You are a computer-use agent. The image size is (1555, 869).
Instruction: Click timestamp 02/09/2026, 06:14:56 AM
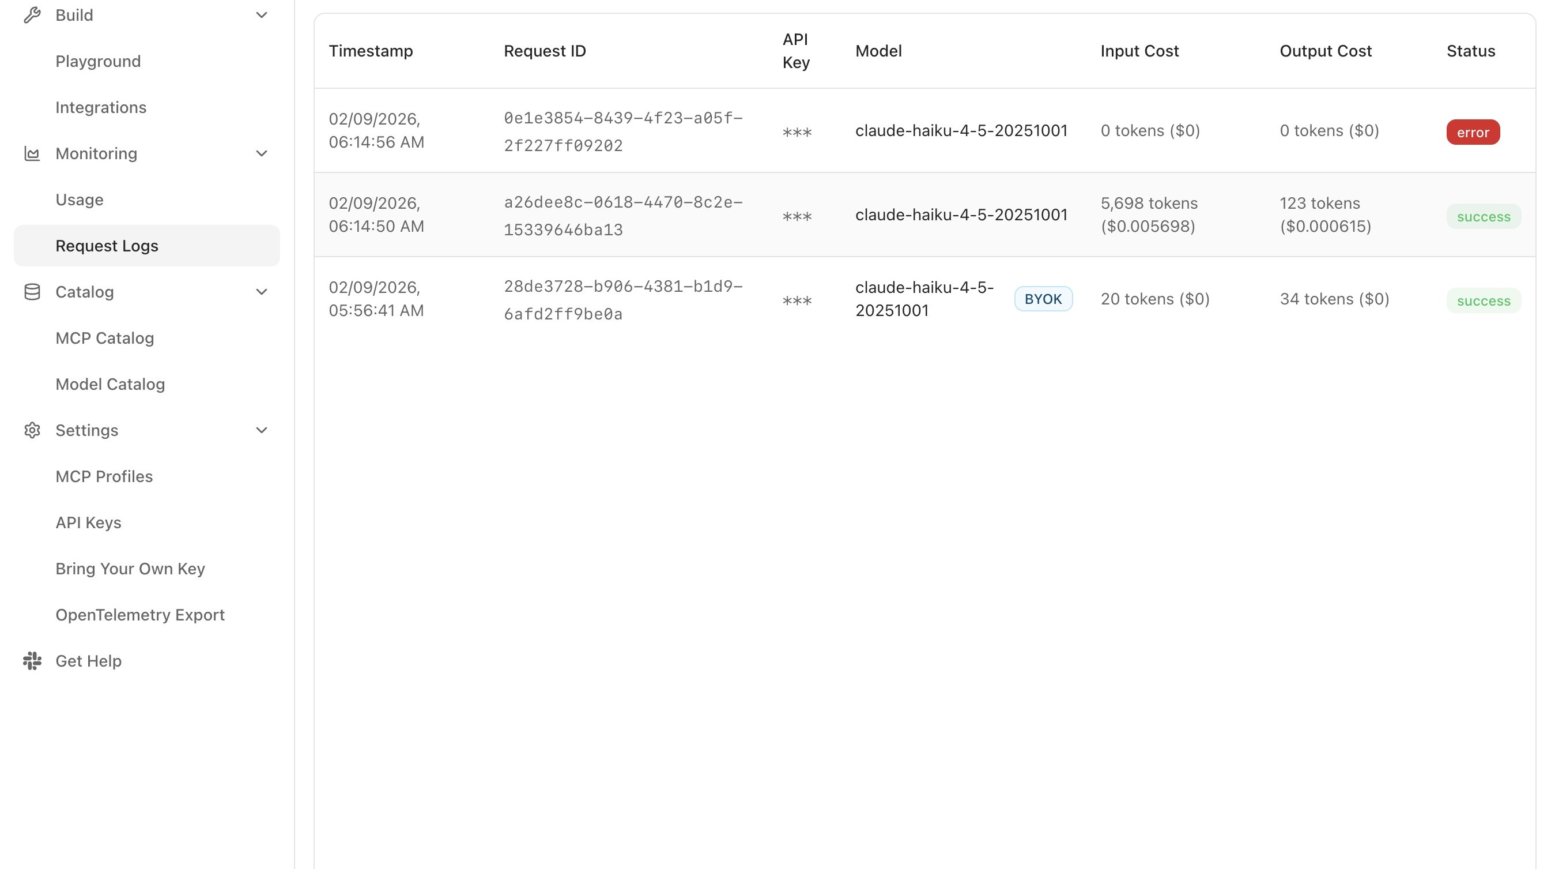pos(376,130)
